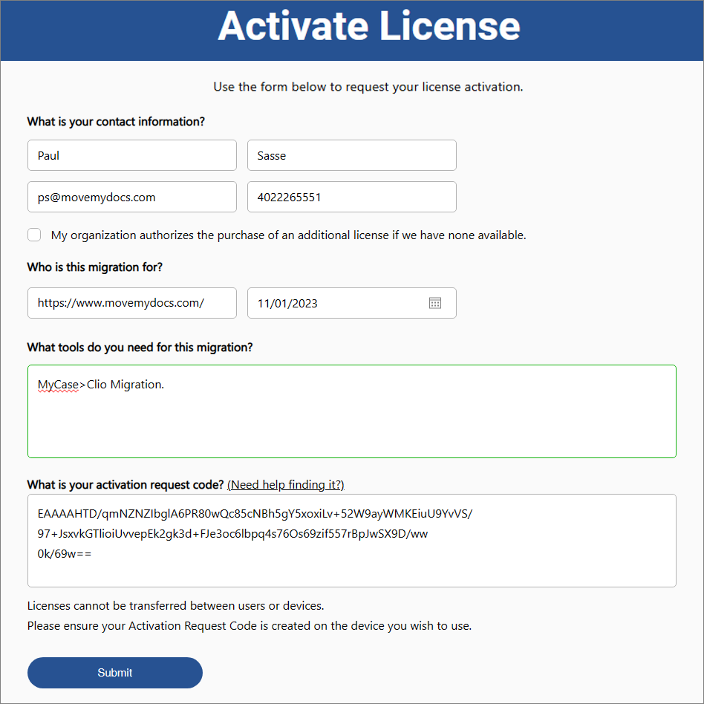
Task: Click the "What is your contact information?" label
Action: point(116,122)
